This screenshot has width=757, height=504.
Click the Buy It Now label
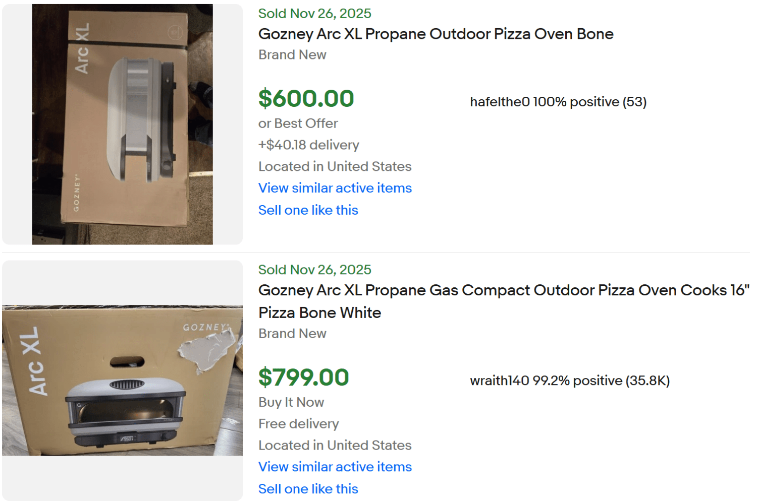[291, 402]
